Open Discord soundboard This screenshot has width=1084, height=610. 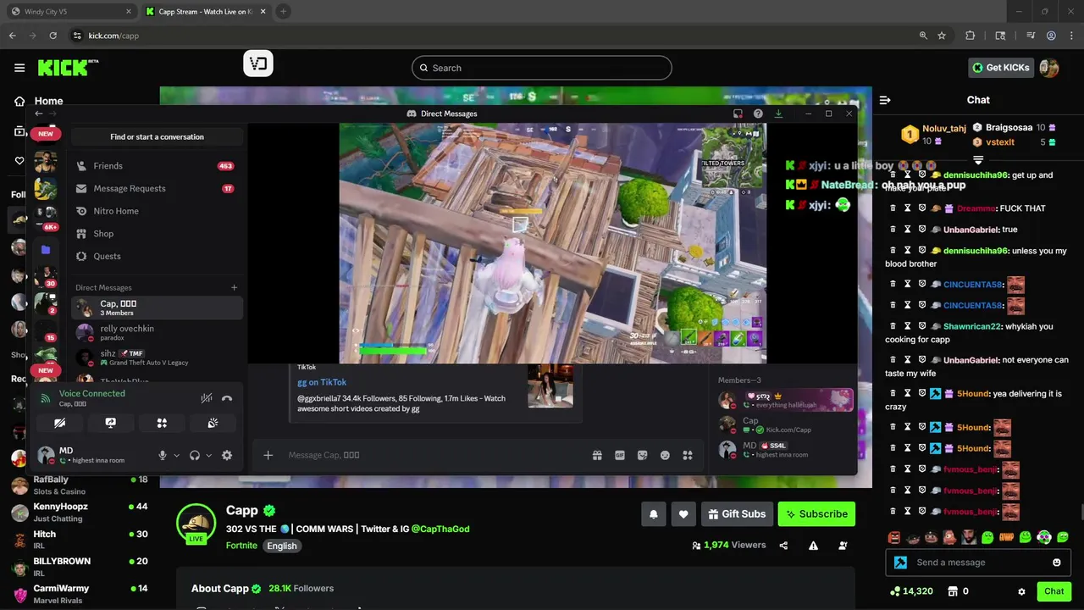coord(213,423)
